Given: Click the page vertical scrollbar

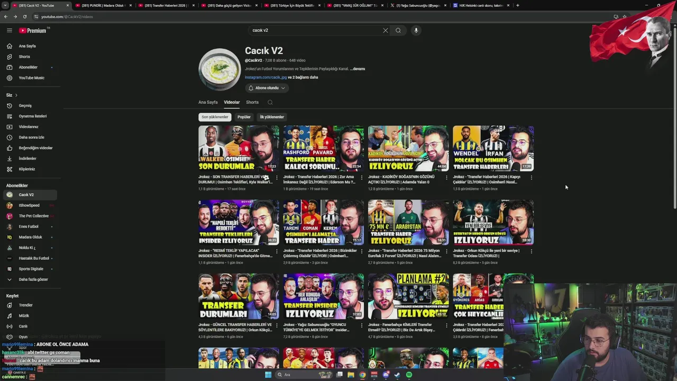Looking at the screenshot, I should (x=675, y=116).
